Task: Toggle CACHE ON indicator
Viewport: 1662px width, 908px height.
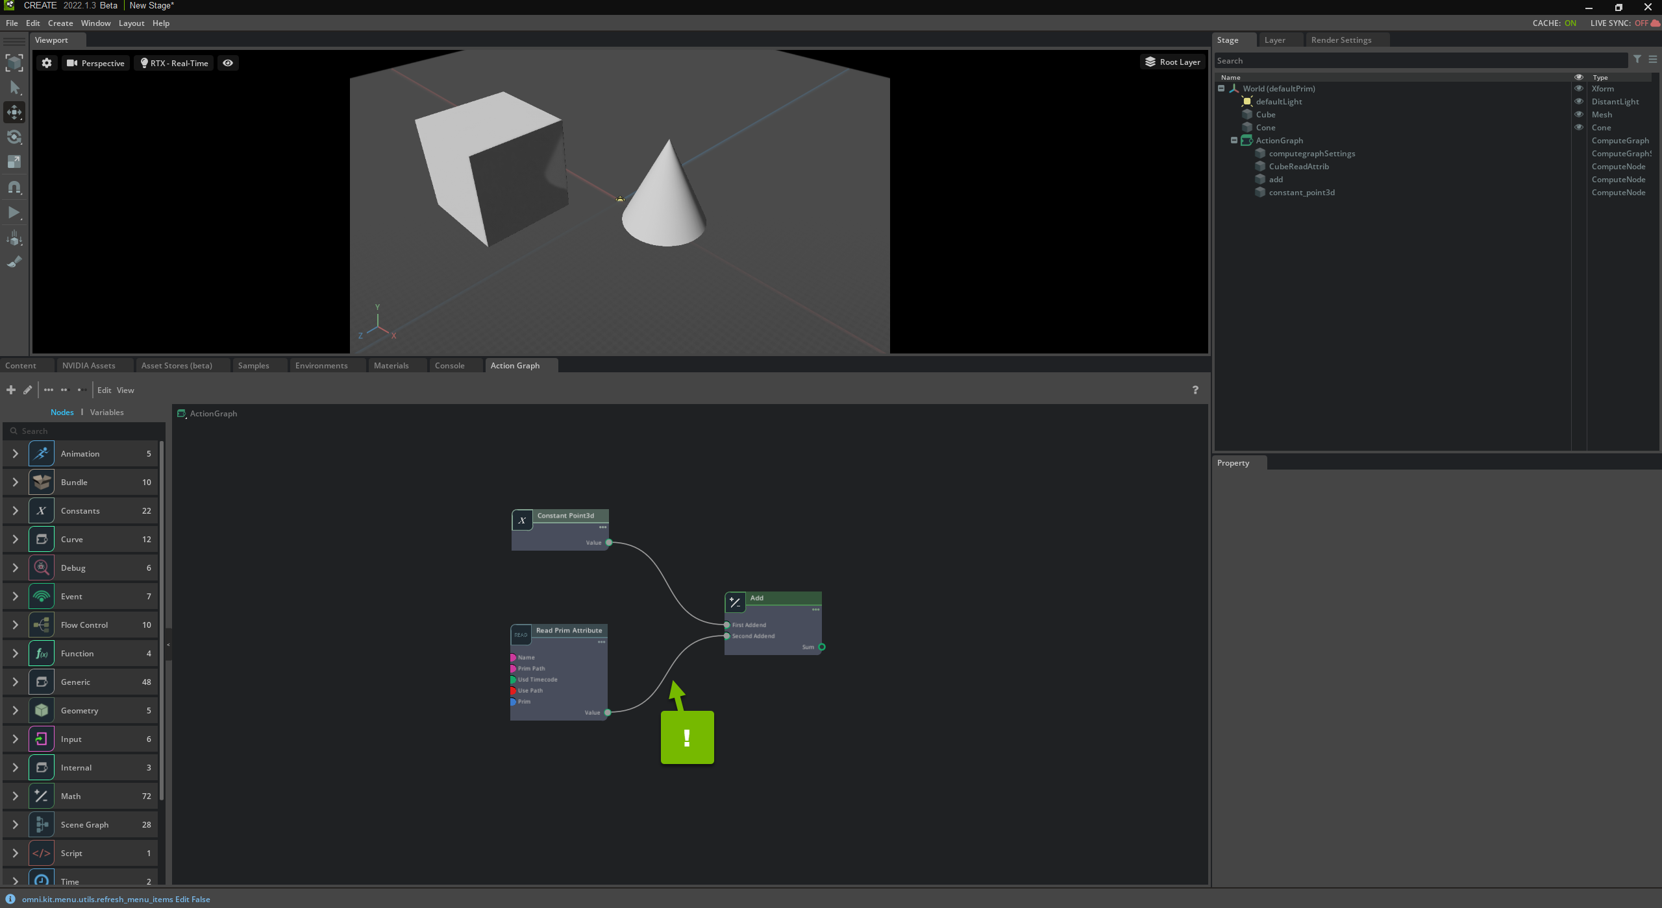Action: pos(1554,23)
